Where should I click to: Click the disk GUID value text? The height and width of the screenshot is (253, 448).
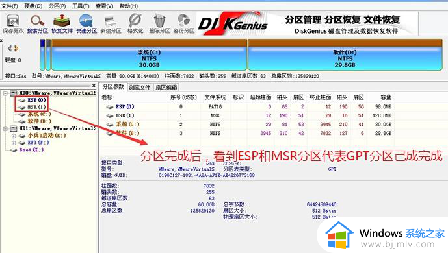pyautogui.click(x=207, y=176)
